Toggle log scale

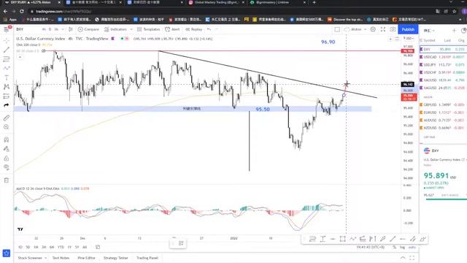tap(402, 247)
